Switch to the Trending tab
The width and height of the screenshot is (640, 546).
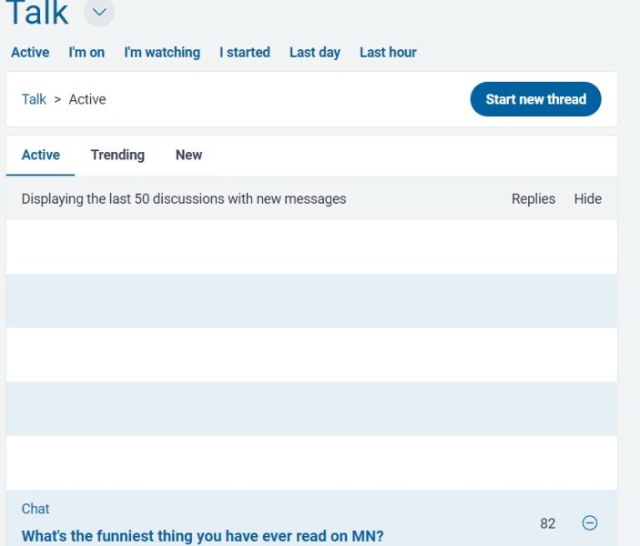(117, 155)
